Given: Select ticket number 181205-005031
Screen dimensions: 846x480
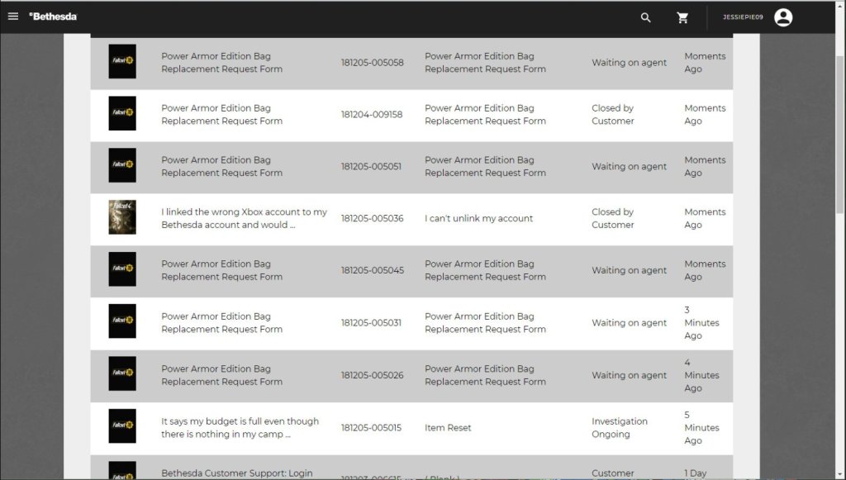Looking at the screenshot, I should tap(371, 322).
